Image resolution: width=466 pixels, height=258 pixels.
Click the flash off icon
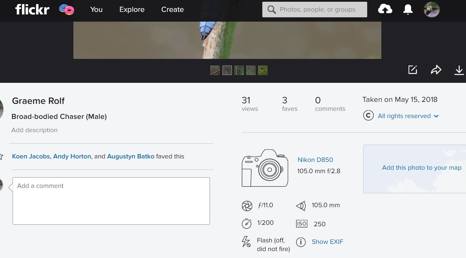pos(246,242)
